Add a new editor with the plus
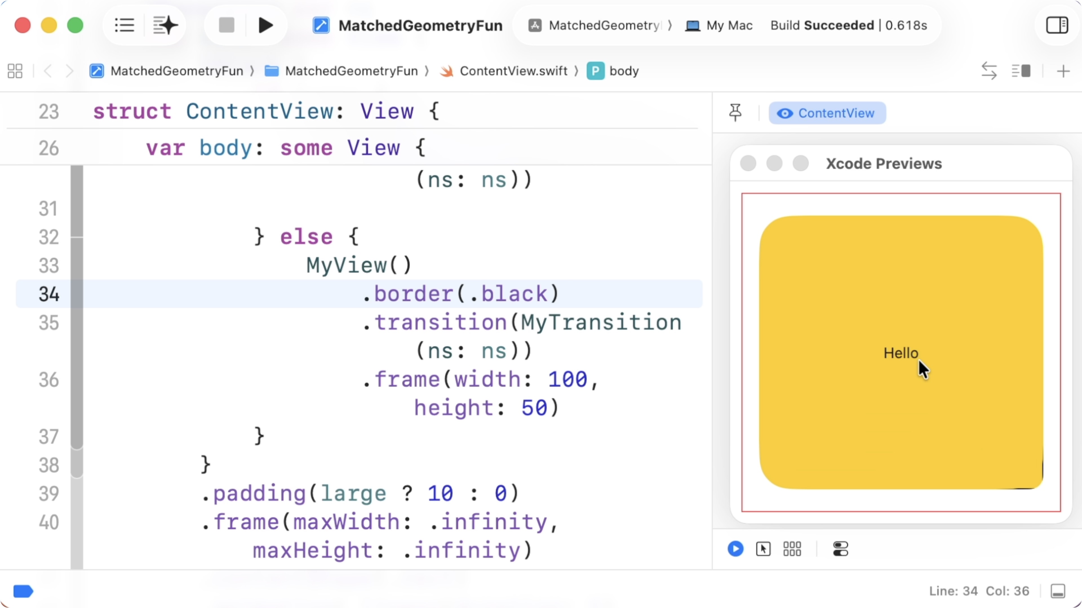 (x=1063, y=71)
